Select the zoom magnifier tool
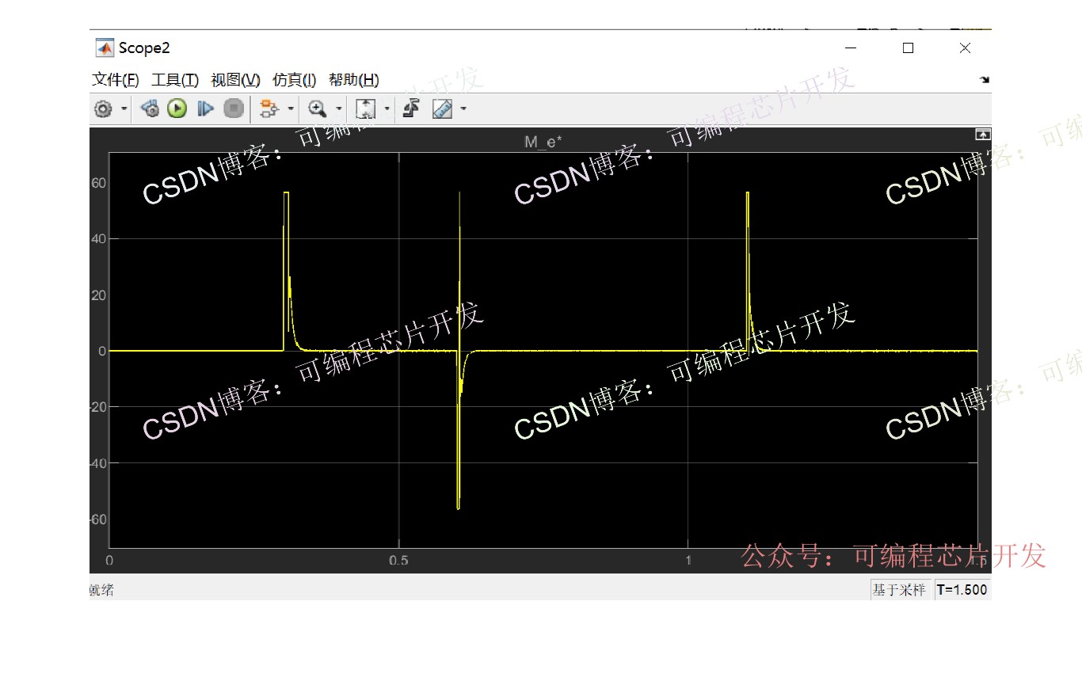This screenshot has height=681, width=1082. point(318,109)
